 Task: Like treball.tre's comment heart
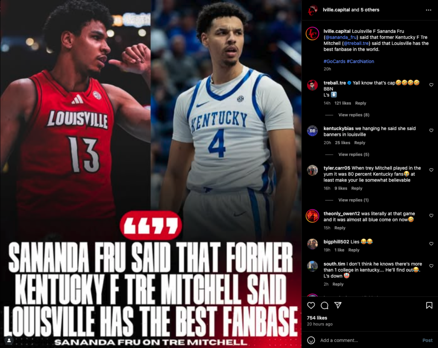click(x=431, y=85)
